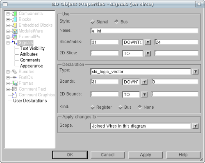Click the 2D Slice TO direction box
Image resolution: width=205 pixels, height=163 pixels.
[x=132, y=54]
